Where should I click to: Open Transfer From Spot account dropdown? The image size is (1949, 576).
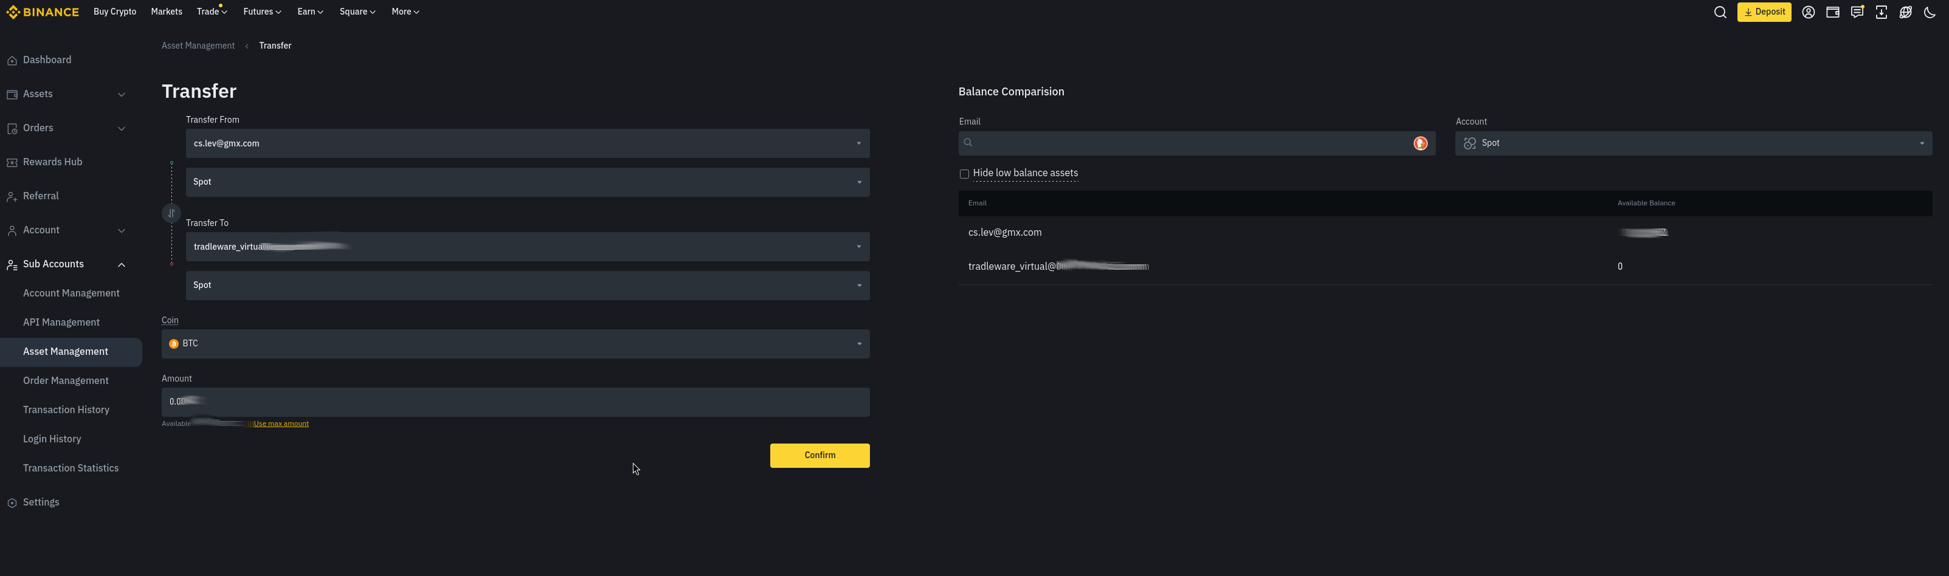527,182
